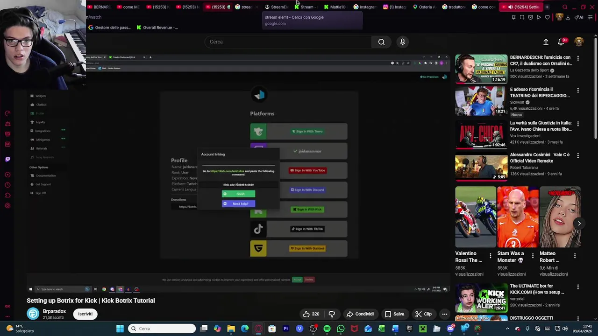
Task: Open more options for Stam Was a Monster short
Action: coord(533,256)
